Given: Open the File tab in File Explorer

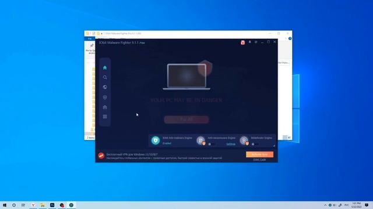Looking at the screenshot, I should (90, 39).
